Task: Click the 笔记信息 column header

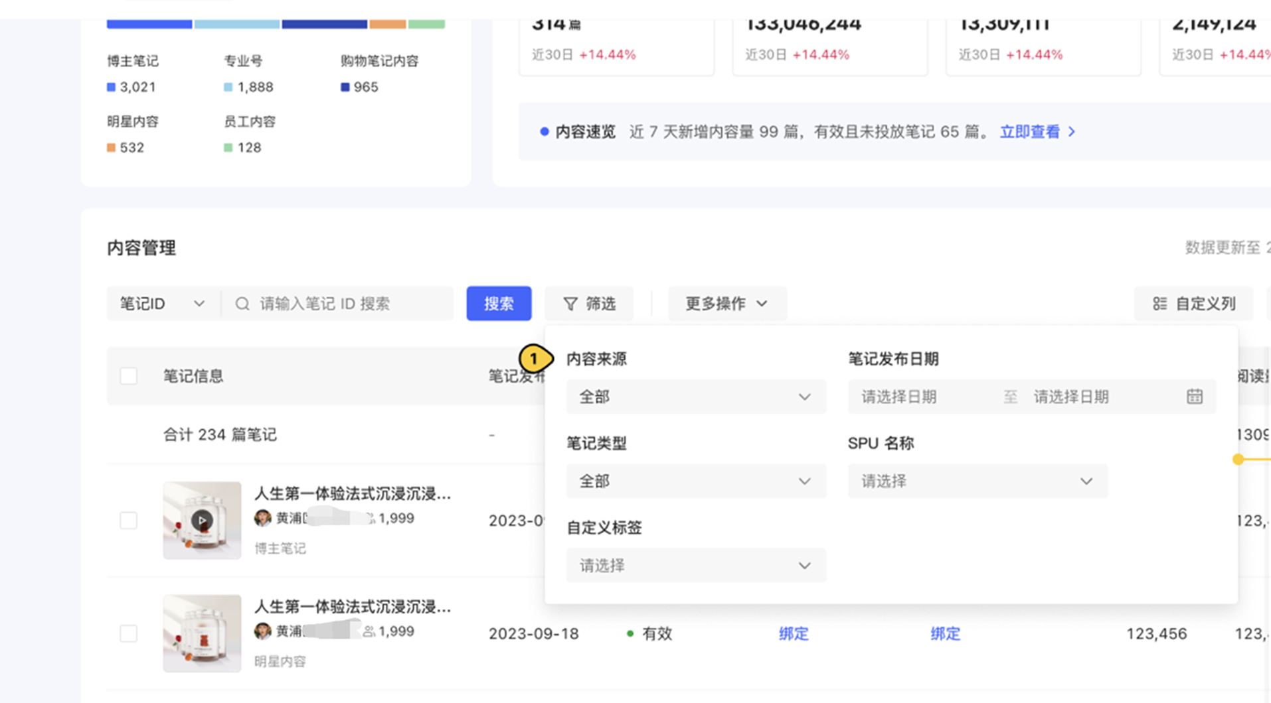Action: tap(193, 376)
